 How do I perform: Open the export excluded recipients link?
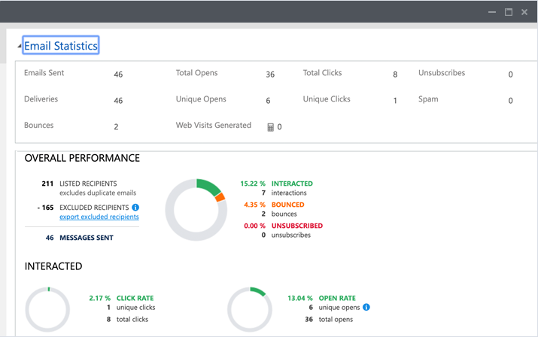pyautogui.click(x=99, y=217)
